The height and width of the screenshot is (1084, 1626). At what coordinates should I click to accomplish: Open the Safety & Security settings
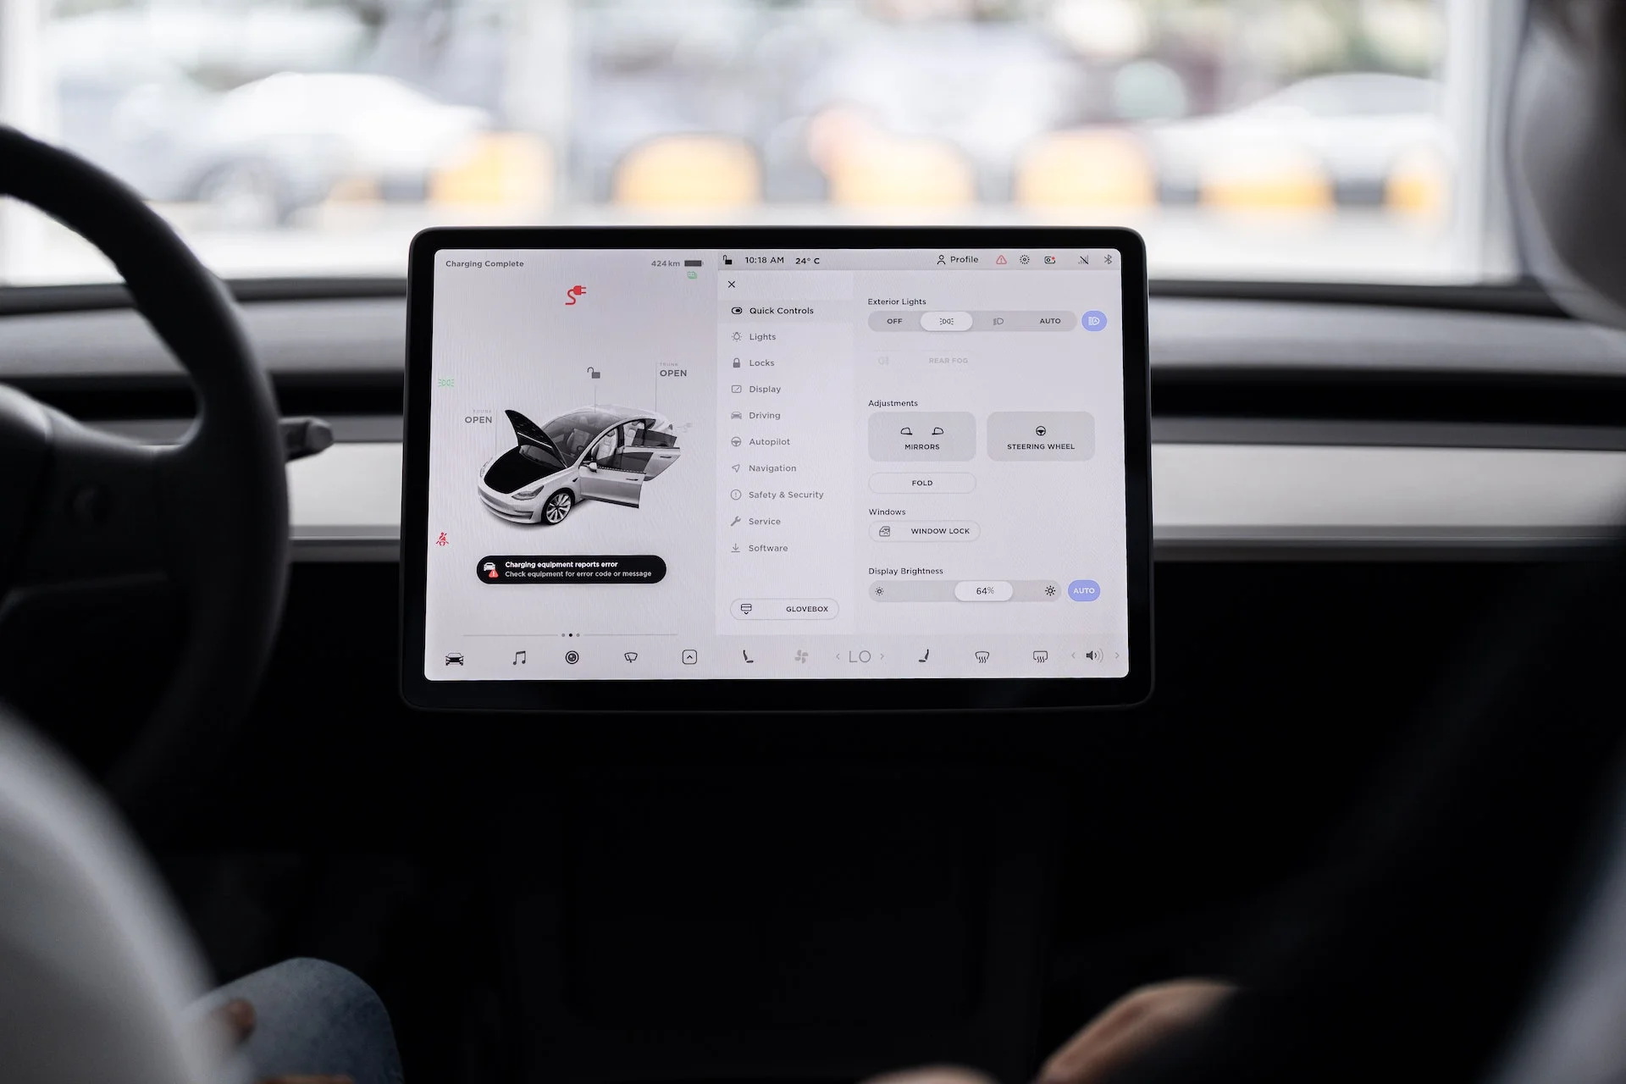click(x=784, y=495)
